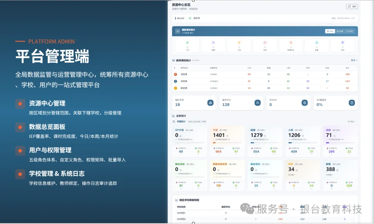Click the 融合培训 card title
374x224 pixels.
pyautogui.click(x=255, y=164)
